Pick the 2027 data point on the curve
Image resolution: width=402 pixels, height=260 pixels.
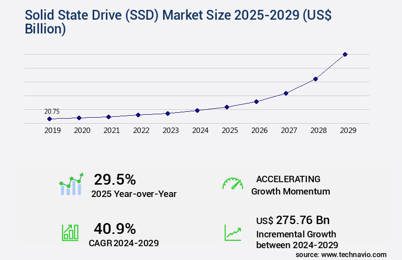286,93
